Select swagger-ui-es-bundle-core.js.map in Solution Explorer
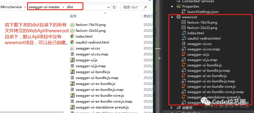 pyautogui.click(x=216, y=92)
